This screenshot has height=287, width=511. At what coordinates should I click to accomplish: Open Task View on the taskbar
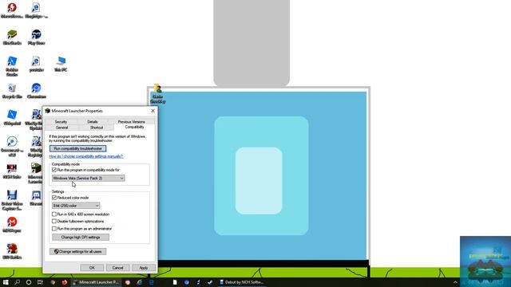(x=40, y=282)
